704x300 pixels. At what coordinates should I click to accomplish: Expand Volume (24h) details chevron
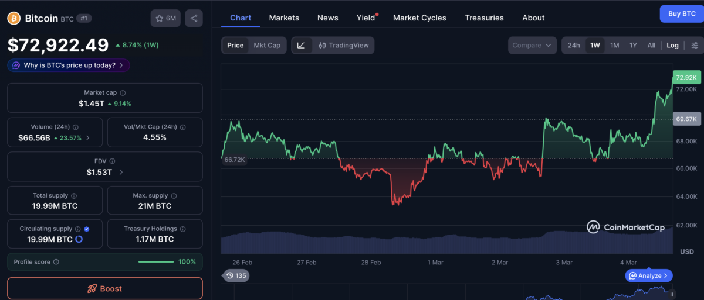(x=88, y=138)
